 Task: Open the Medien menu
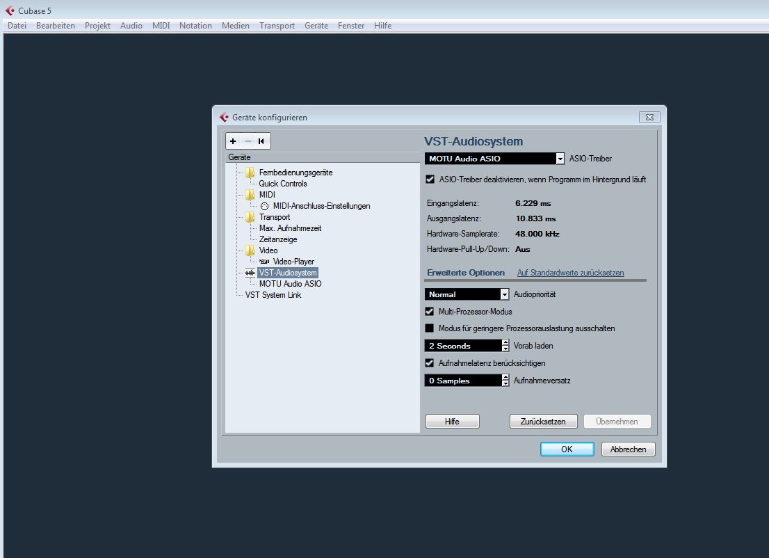236,26
